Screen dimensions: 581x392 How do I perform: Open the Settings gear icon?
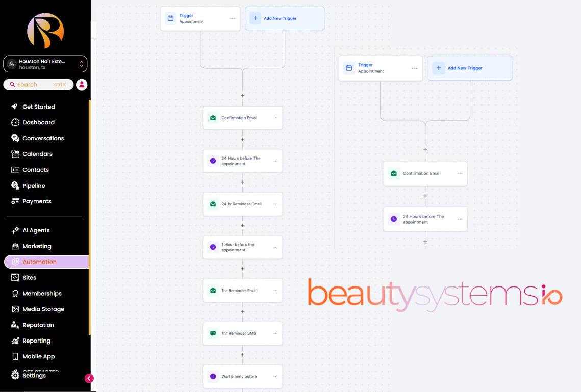[15, 375]
